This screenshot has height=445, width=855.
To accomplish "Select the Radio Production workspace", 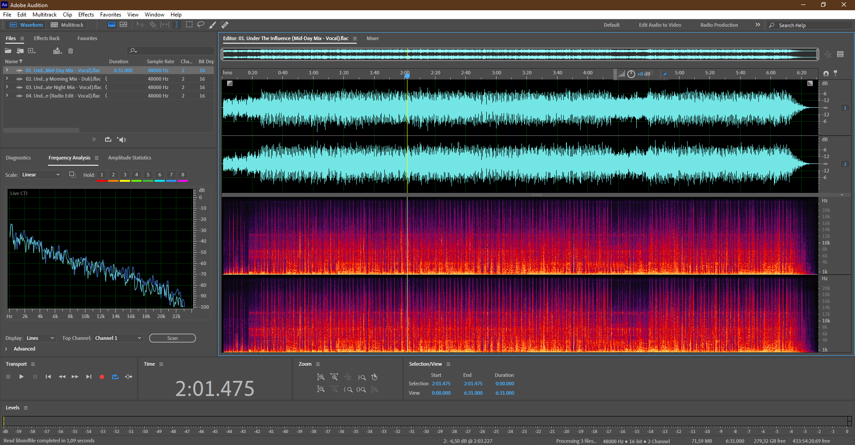I will pos(719,25).
